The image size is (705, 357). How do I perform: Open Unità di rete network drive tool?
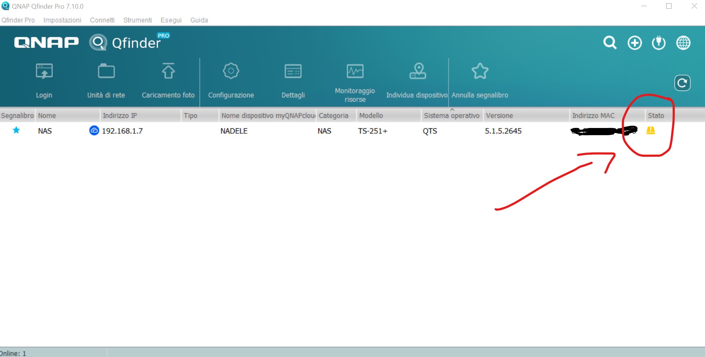tap(106, 72)
